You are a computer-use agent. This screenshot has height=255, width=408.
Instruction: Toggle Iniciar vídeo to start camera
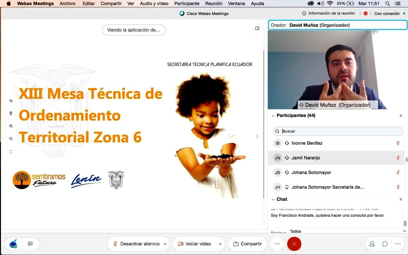(195, 244)
